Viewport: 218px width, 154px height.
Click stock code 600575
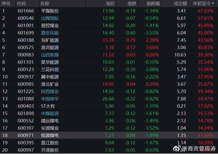click(x=26, y=48)
